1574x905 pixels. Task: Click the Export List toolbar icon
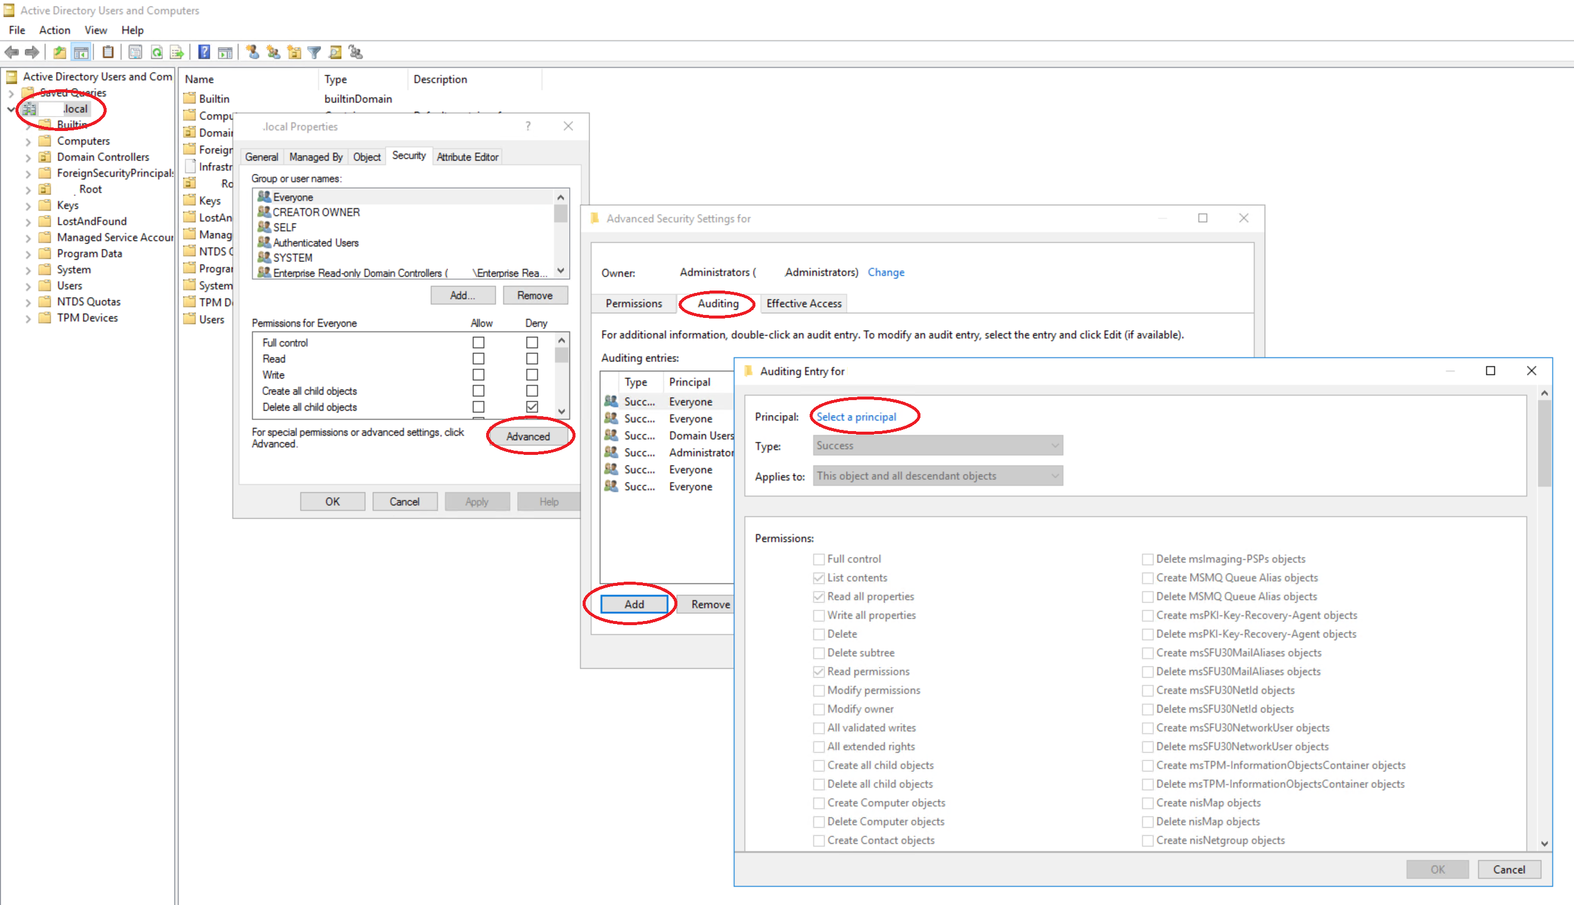click(x=177, y=52)
